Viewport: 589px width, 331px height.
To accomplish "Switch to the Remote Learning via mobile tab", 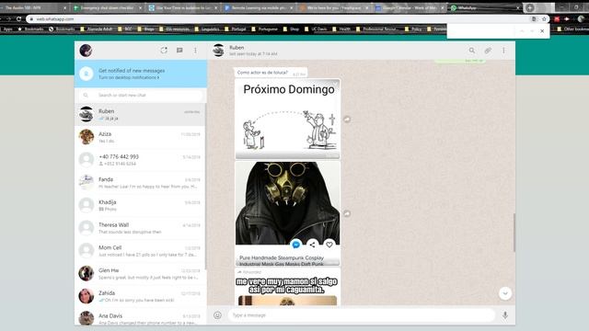I will 259,7.
